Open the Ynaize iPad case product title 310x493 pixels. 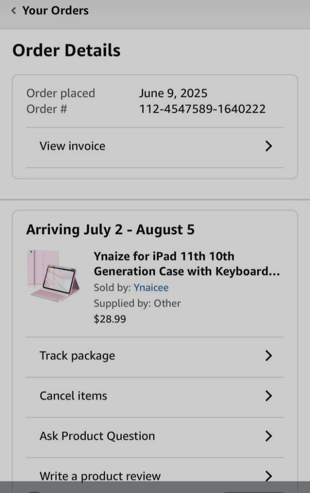pos(186,264)
